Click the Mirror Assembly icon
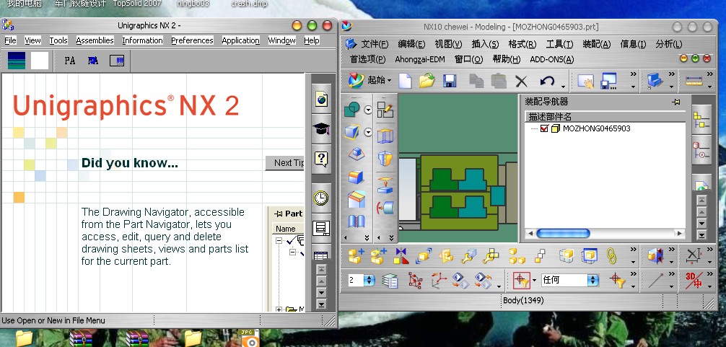Image resolution: width=726 pixels, height=347 pixels. coord(401,256)
